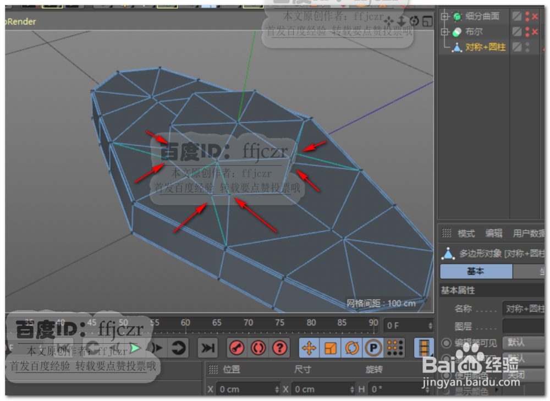
Task: Click the 尺寸 column header
Action: pos(302,370)
